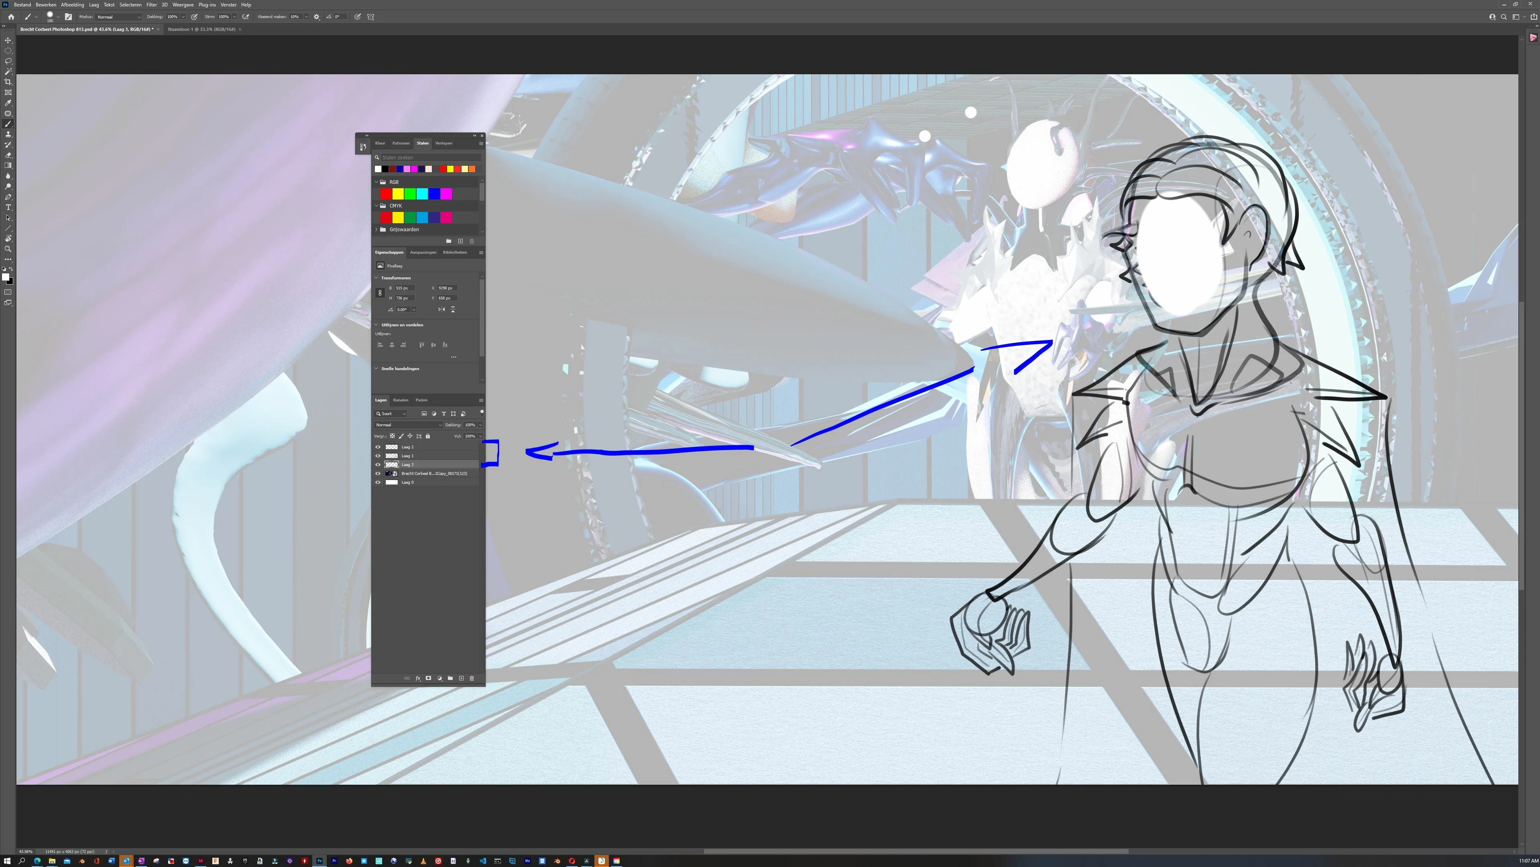Open the Filter menu
The width and height of the screenshot is (1540, 867).
[x=151, y=5]
